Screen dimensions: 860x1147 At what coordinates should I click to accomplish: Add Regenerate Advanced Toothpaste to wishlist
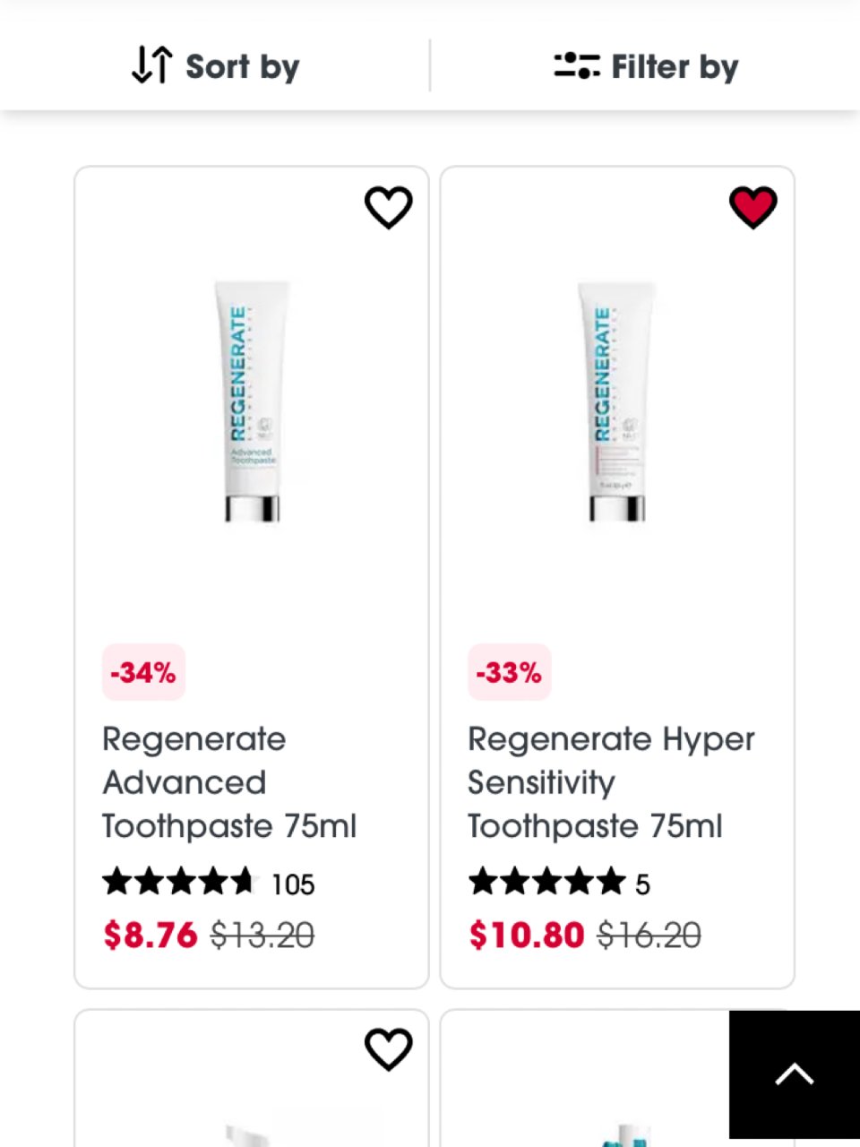click(388, 207)
